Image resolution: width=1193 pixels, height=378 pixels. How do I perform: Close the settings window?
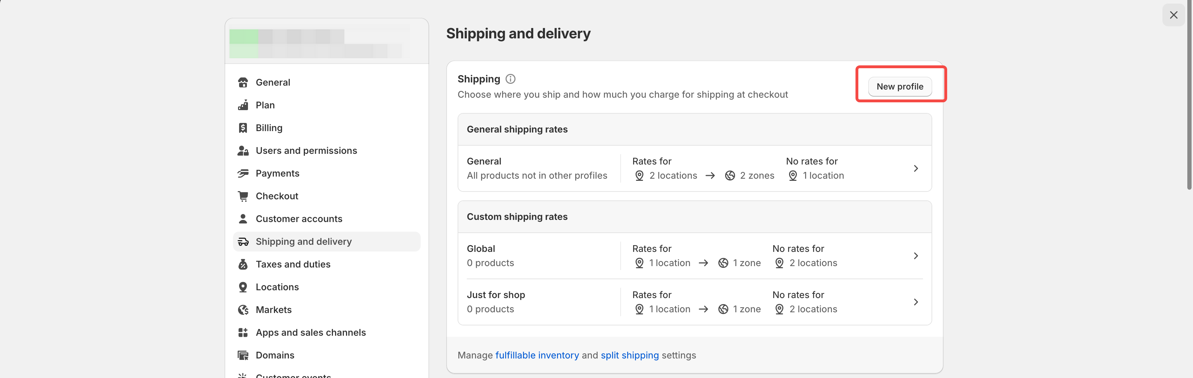[1173, 15]
